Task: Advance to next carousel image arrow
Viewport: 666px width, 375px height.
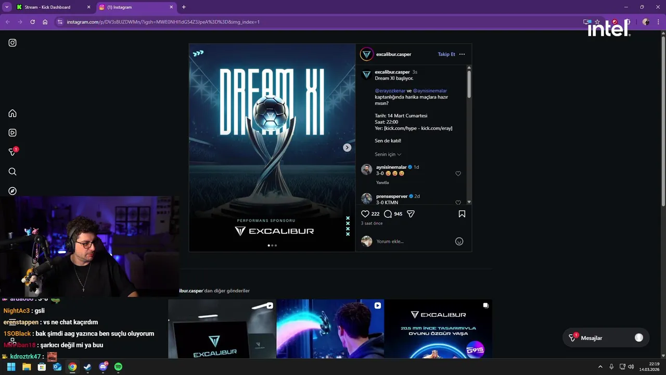Action: (347, 147)
